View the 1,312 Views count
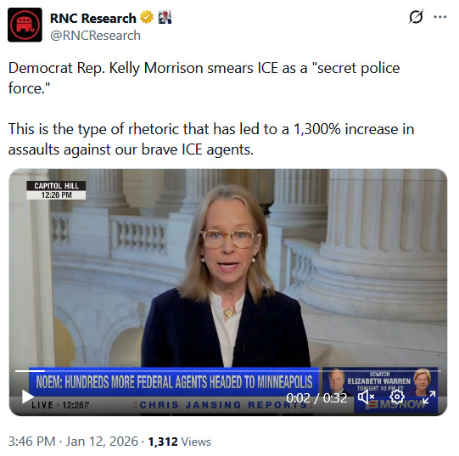Screen dimensions: 459x456 (180, 442)
